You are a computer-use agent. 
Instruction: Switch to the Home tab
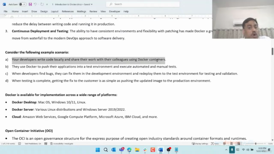(x=15, y=12)
